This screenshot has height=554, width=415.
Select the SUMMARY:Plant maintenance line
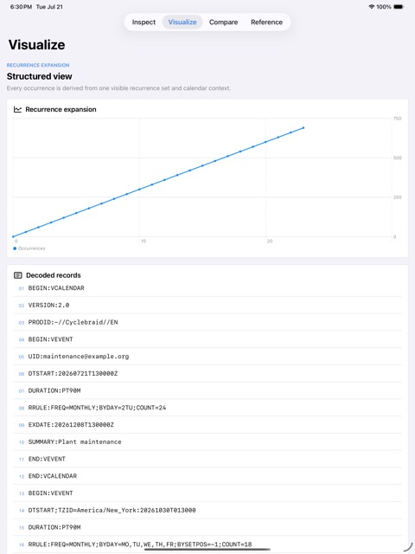click(207, 442)
